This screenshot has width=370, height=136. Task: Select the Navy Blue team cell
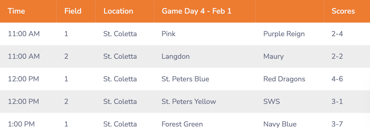(280, 124)
